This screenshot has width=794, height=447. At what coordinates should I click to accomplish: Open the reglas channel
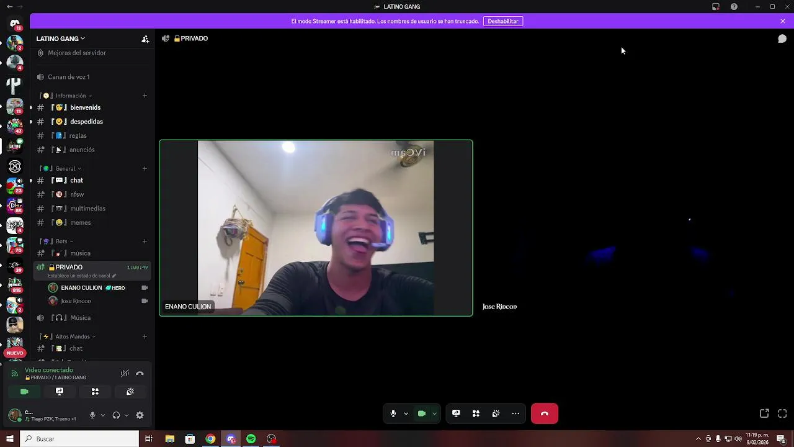click(92, 135)
